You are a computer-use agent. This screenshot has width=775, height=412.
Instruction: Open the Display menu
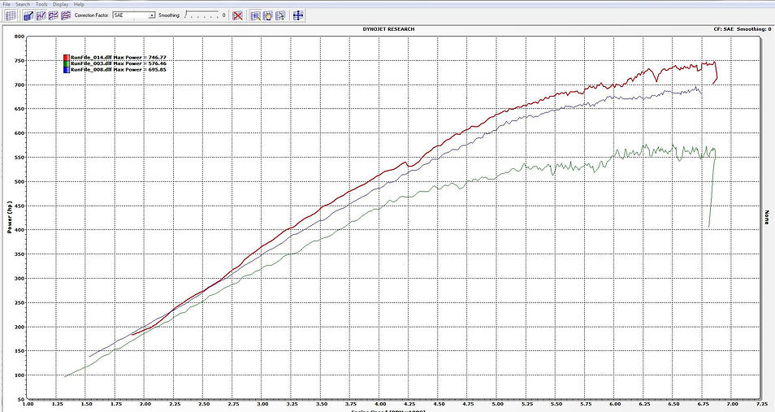tap(60, 4)
